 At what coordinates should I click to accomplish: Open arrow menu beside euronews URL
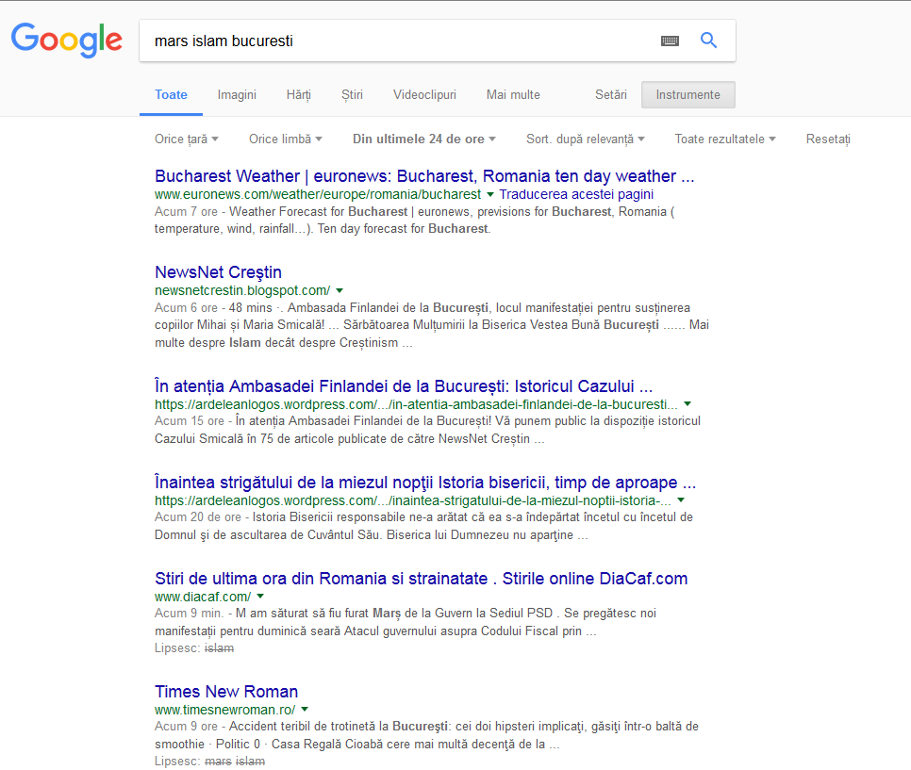[x=490, y=194]
